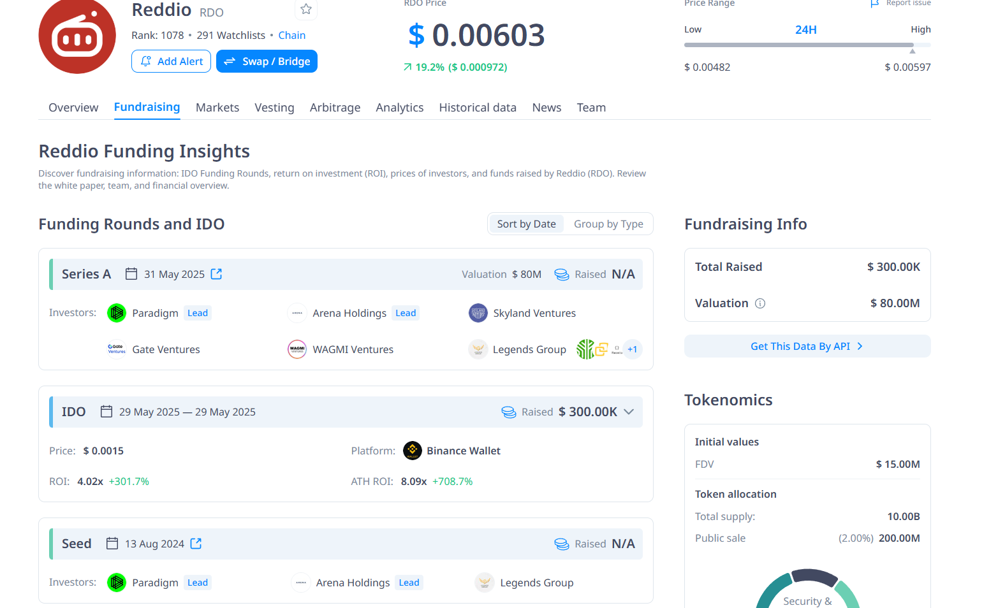The image size is (1005, 608).
Task: Click the Series A round header
Action: 346,274
